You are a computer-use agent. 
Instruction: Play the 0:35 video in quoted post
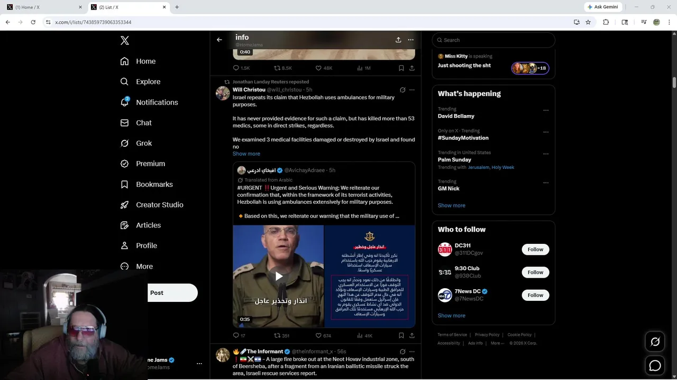coord(279,276)
